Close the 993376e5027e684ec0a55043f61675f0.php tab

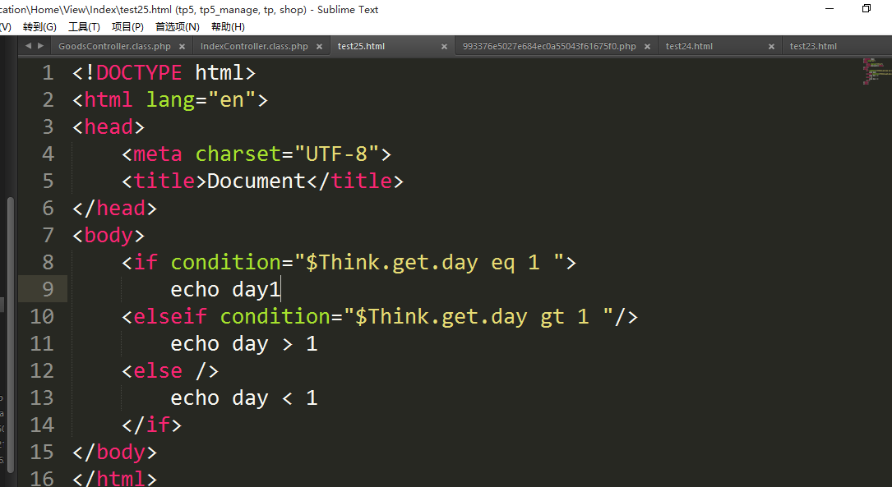tap(647, 47)
